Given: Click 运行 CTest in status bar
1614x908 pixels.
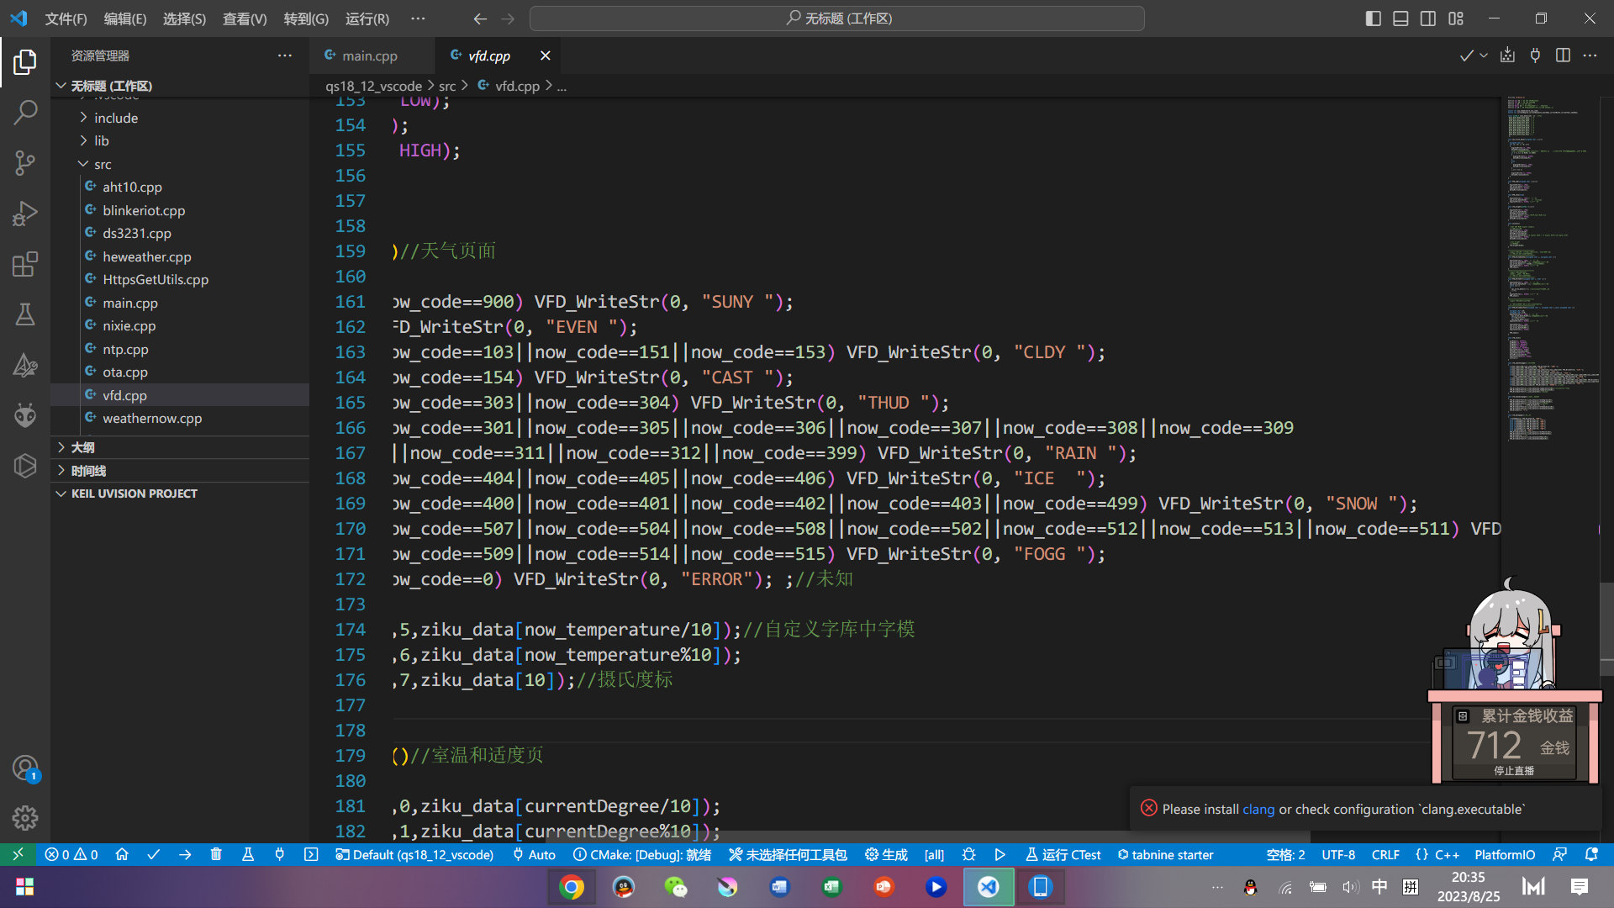Looking at the screenshot, I should pyautogui.click(x=1063, y=854).
